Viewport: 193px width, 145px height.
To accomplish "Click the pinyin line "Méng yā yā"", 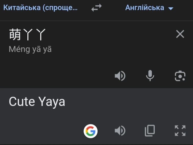I will (30, 49).
